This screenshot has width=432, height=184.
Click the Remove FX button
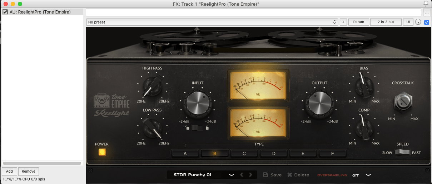coord(28,172)
